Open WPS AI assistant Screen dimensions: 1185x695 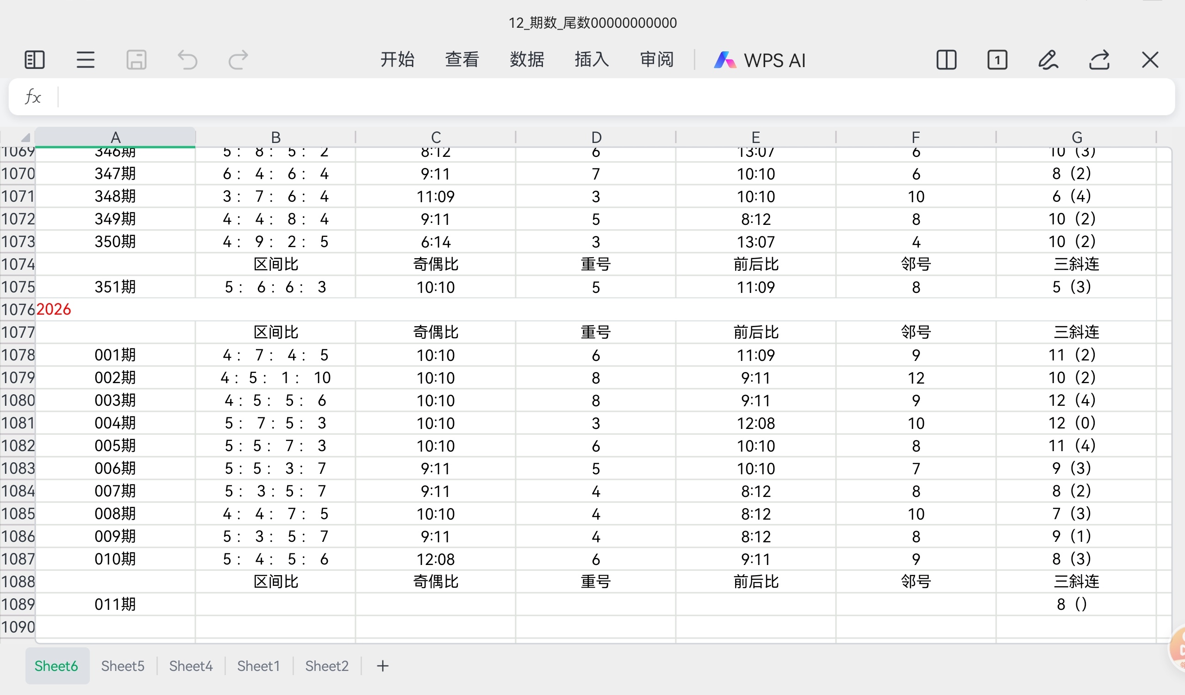[760, 60]
